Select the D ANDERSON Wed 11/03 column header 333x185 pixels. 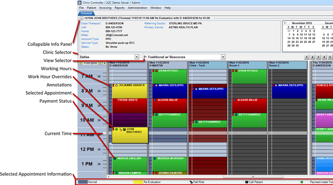click(128, 65)
